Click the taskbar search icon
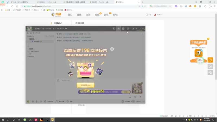217x122 pixels. [x=8, y=120]
